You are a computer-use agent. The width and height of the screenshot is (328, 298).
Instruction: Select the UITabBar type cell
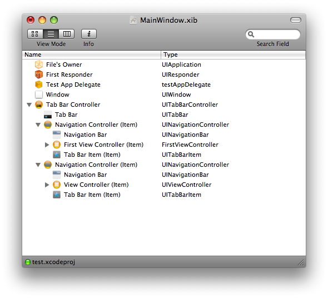[x=175, y=115]
